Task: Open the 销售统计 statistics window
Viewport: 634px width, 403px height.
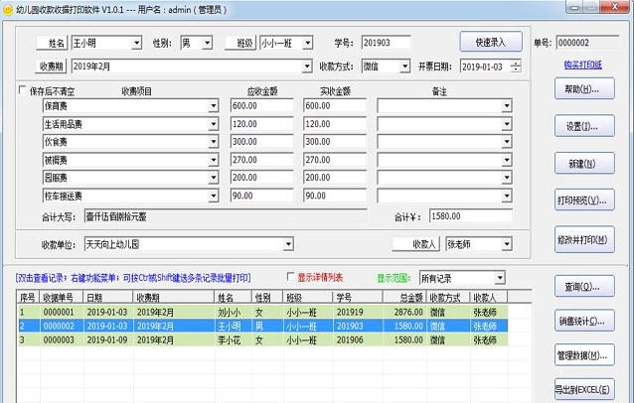Action: (581, 322)
